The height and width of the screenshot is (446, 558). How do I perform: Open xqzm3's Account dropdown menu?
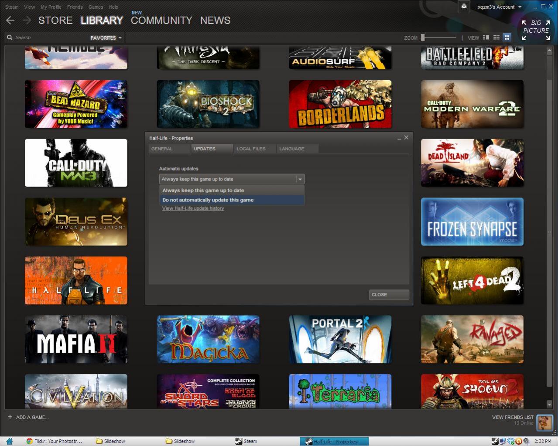499,7
